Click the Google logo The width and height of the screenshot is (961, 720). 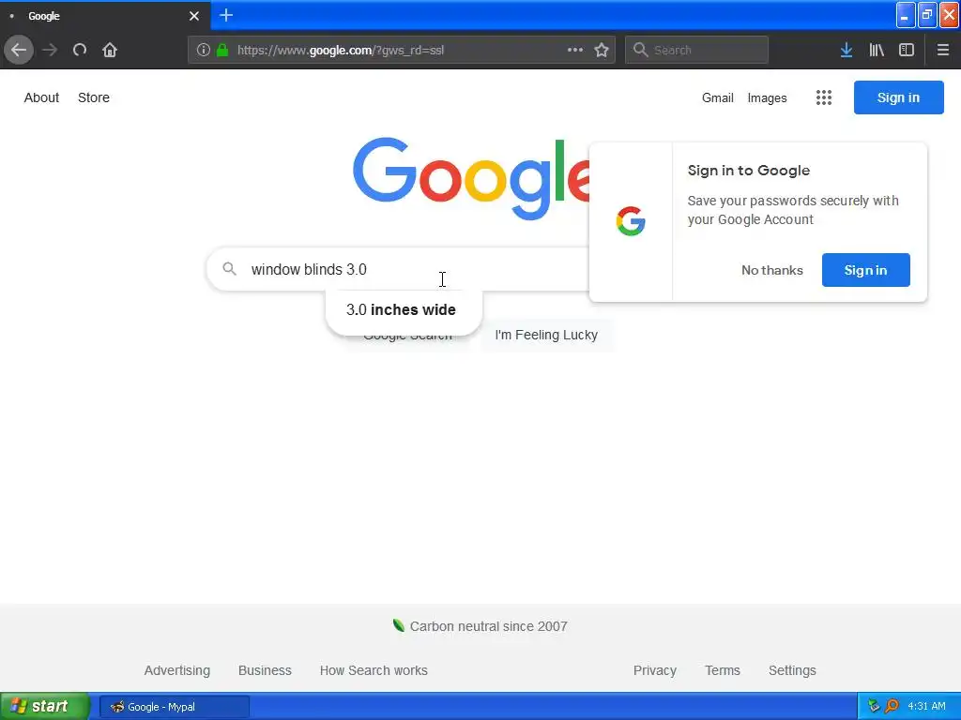coord(471,178)
